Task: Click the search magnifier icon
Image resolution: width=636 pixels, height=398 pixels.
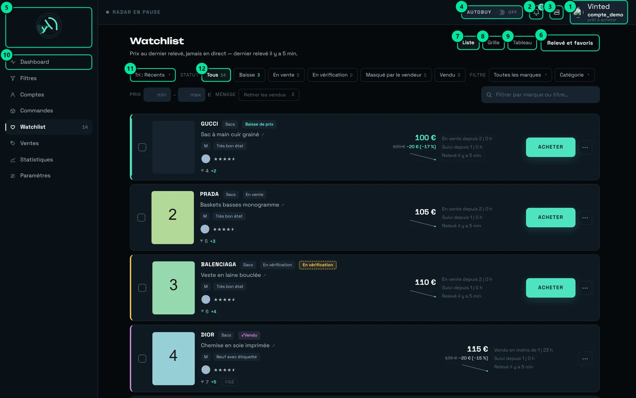Action: click(489, 95)
